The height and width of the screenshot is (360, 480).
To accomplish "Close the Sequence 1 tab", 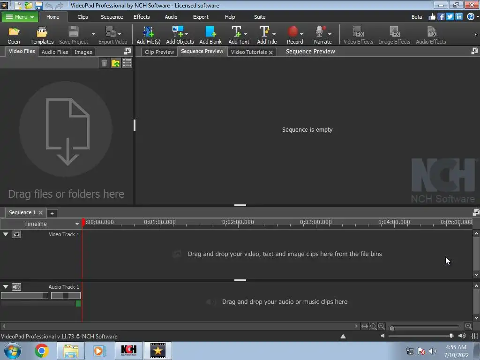I will pos(40,212).
